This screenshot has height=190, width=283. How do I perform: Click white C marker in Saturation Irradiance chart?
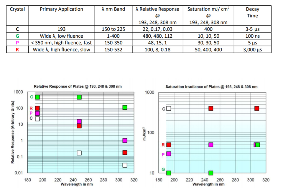tap(169, 109)
